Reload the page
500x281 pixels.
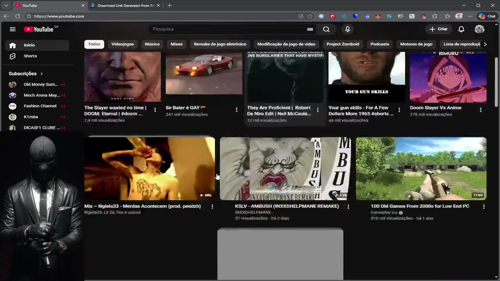click(18, 16)
